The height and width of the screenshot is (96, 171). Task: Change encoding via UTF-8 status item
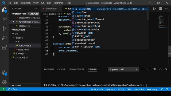coord(121,89)
